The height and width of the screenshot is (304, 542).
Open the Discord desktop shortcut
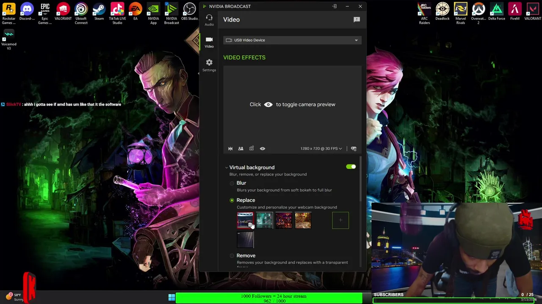27,12
